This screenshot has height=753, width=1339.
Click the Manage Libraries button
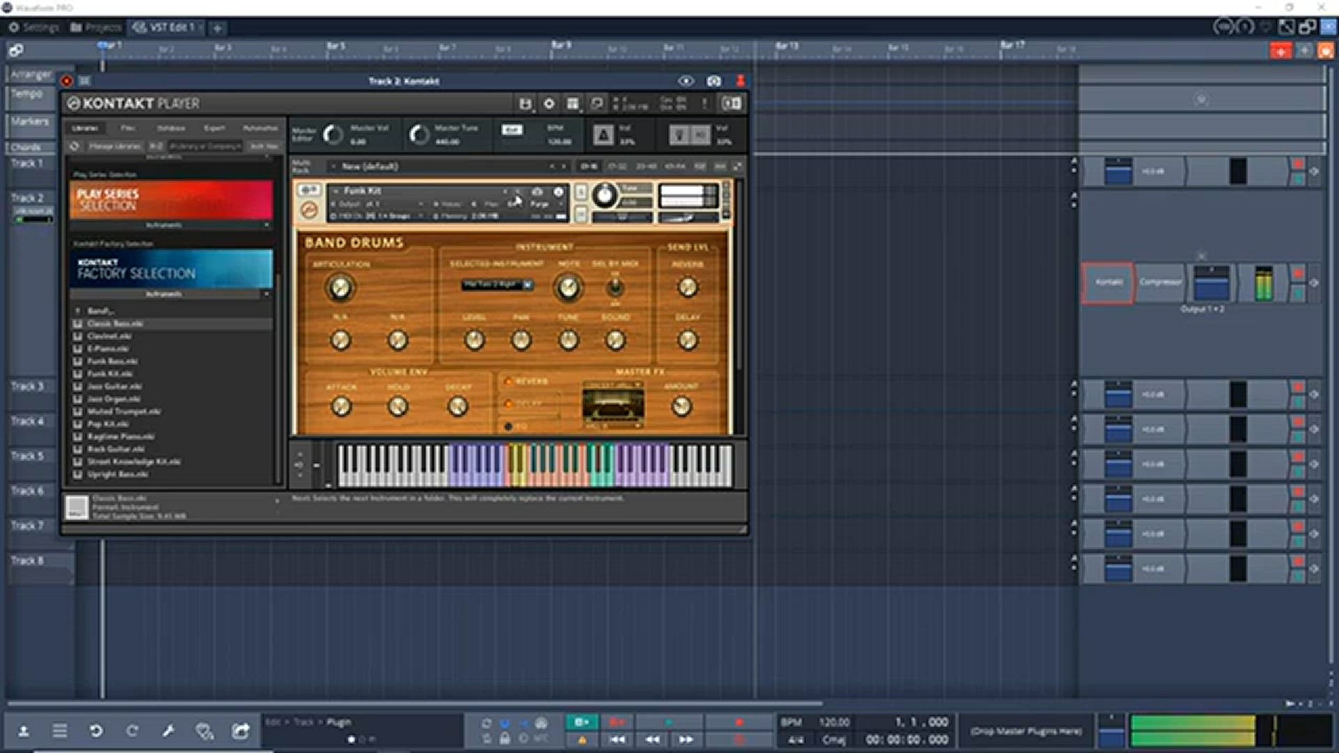[x=114, y=146]
